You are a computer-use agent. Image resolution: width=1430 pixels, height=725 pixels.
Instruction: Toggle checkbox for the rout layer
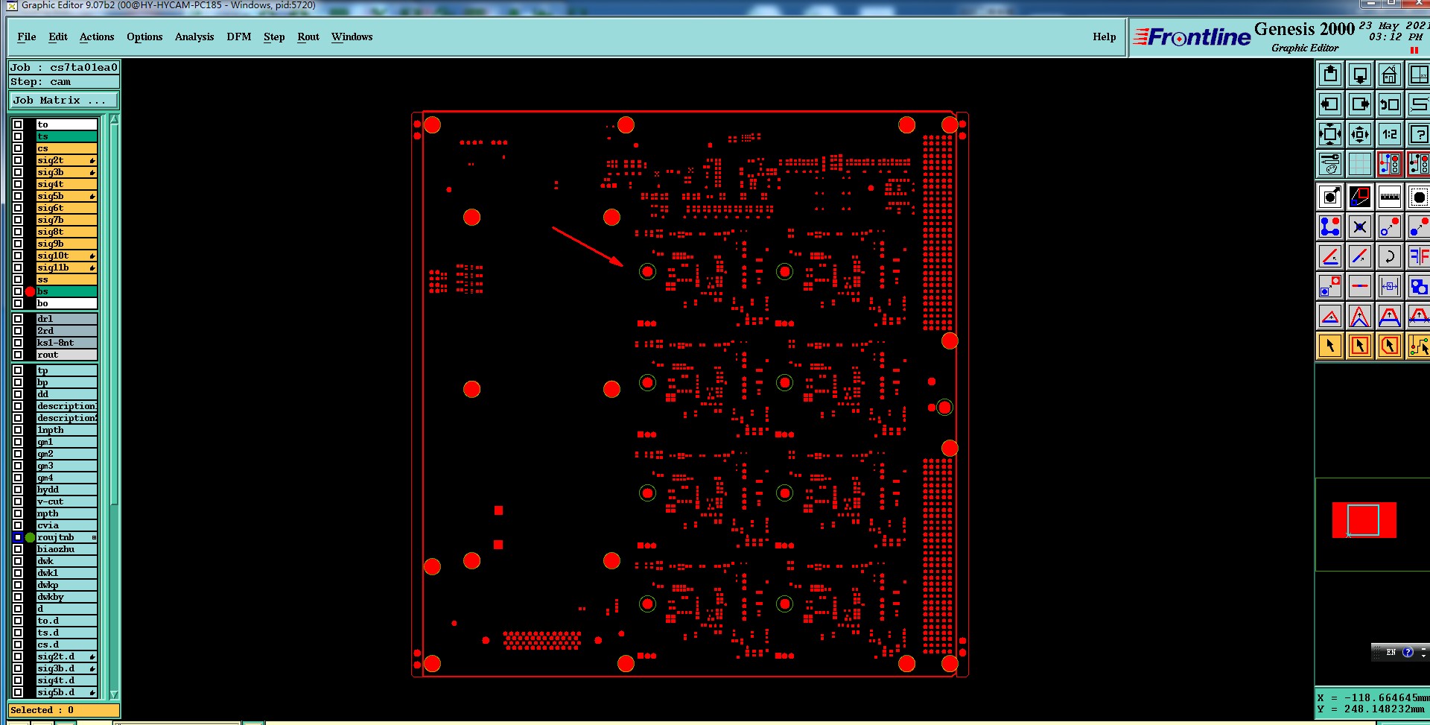(x=18, y=355)
